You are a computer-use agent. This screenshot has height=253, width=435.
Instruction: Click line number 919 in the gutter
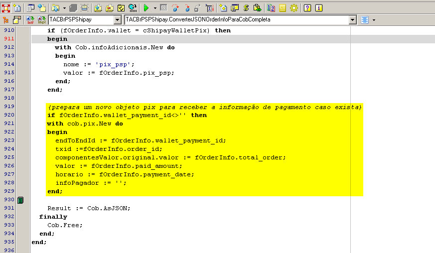(x=9, y=106)
